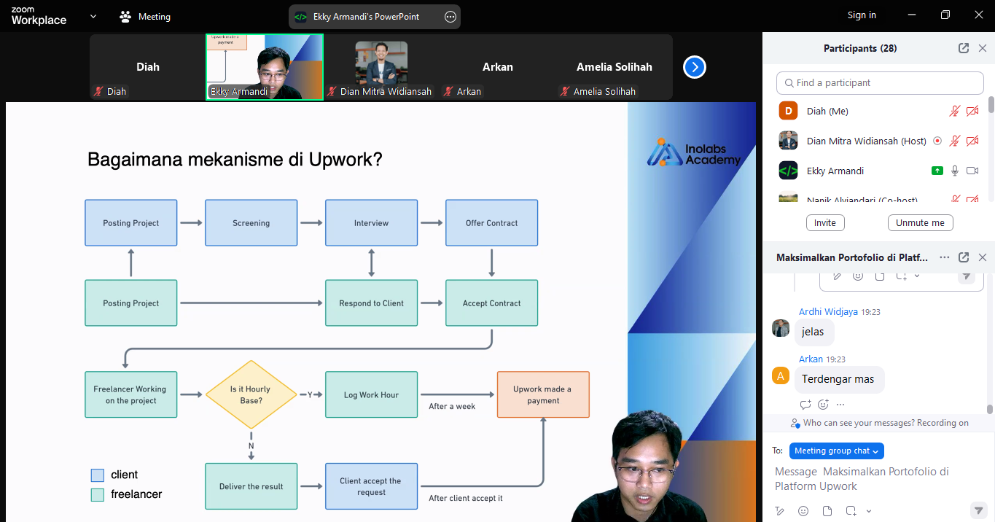Click Ekky Armandi green screen-share icon
The width and height of the screenshot is (995, 522).
937,171
